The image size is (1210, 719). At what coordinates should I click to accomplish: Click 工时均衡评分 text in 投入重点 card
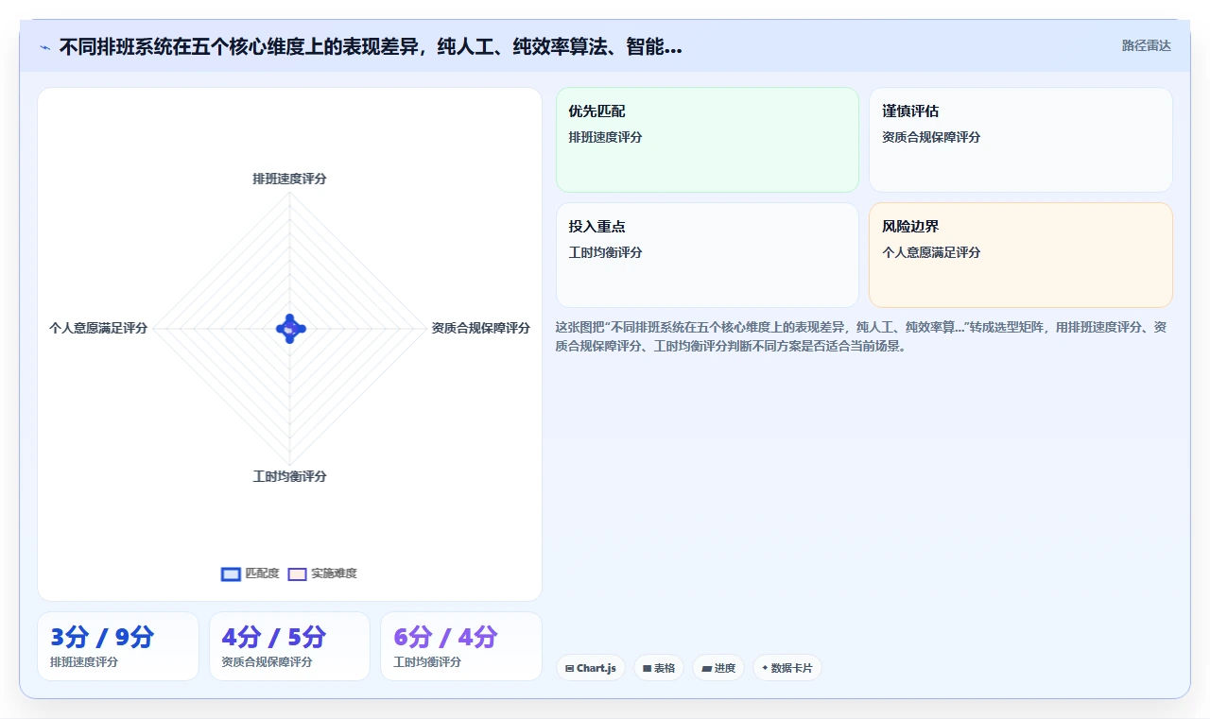coord(605,252)
